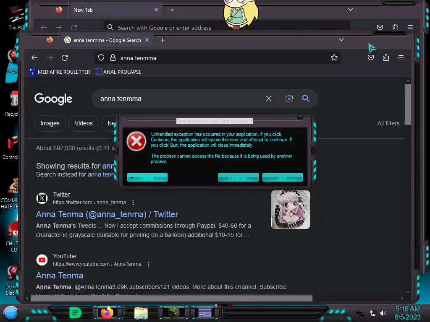Open network status in system tray
This screenshot has height=322, width=430.
click(373, 313)
